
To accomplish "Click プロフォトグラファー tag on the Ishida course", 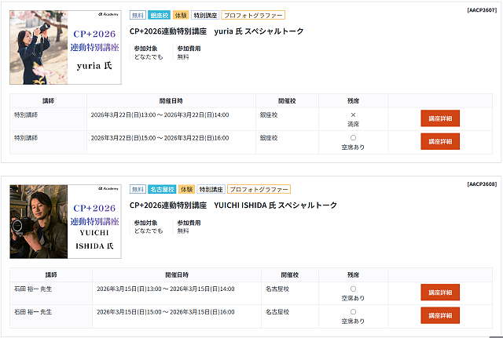I will [x=259, y=189].
